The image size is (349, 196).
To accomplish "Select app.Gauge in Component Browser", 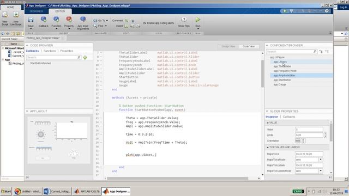I will (280, 84).
